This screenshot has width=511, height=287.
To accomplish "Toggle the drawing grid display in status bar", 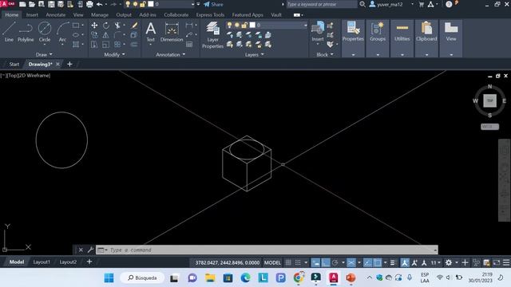I will (288, 262).
